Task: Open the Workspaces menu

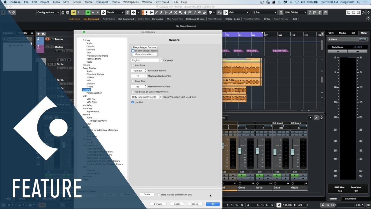Action: click(x=131, y=2)
